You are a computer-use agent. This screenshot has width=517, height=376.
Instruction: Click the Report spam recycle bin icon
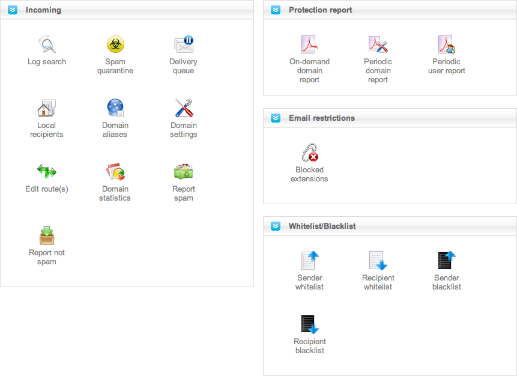(184, 171)
